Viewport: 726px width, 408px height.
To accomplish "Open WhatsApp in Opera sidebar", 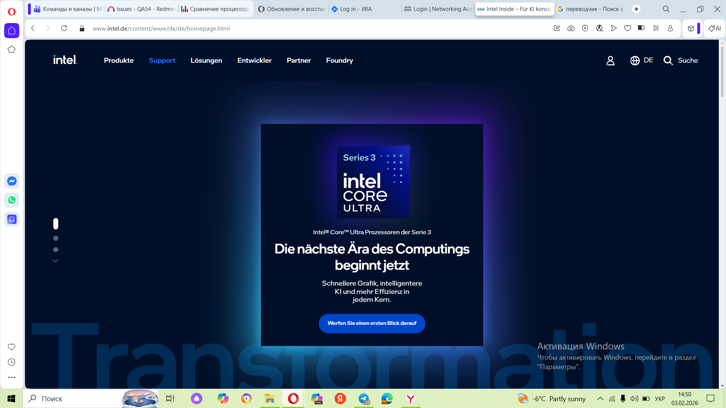I will (12, 200).
